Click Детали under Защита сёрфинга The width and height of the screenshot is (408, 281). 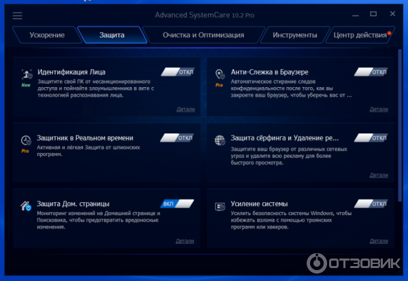[379, 175]
